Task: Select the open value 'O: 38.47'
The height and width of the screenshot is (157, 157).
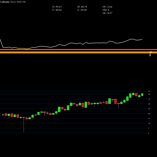Action: [x=57, y=7]
